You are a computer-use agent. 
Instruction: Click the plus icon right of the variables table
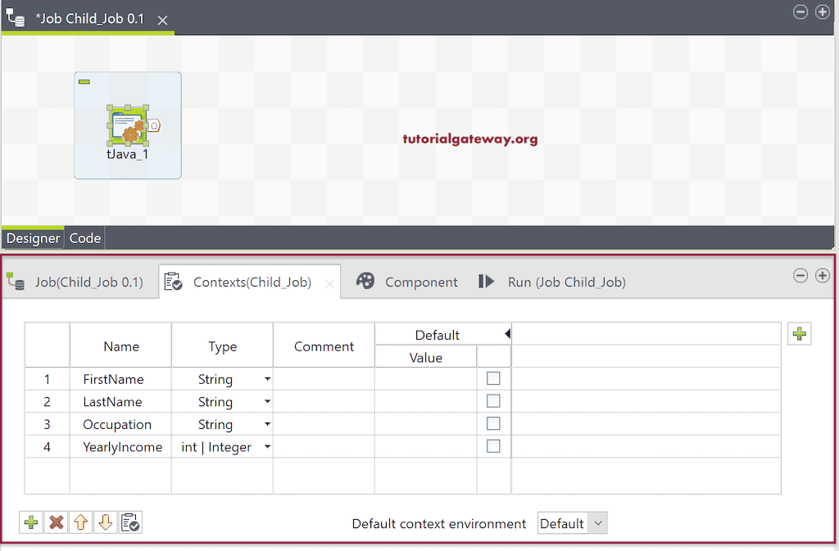pos(799,334)
